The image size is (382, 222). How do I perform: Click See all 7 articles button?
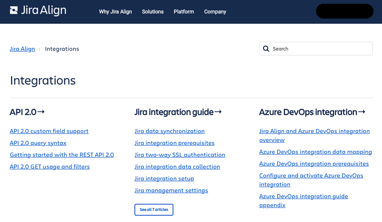tap(154, 210)
